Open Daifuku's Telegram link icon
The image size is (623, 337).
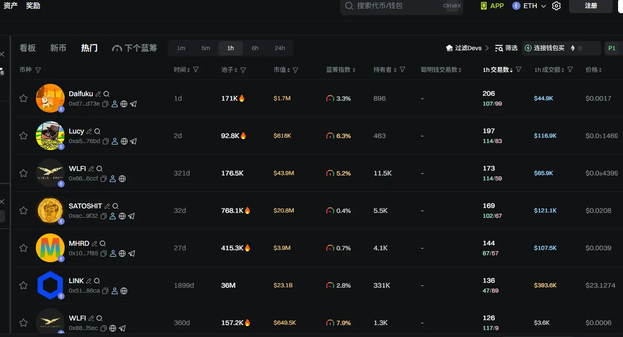tap(133, 104)
